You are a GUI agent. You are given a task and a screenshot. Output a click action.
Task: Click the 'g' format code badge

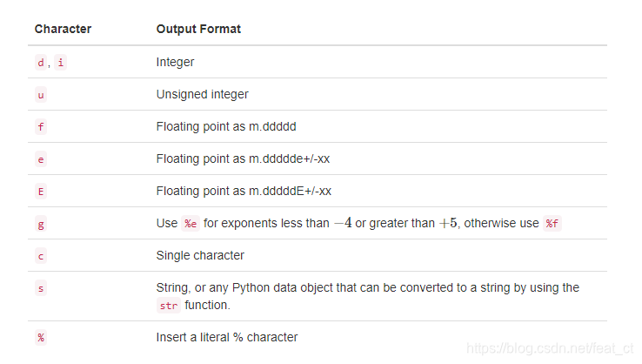tap(41, 224)
